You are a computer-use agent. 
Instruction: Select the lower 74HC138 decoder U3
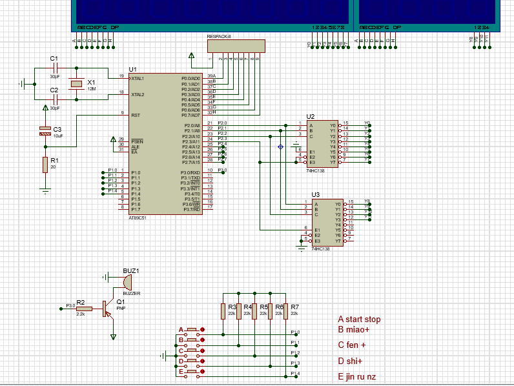click(x=326, y=222)
